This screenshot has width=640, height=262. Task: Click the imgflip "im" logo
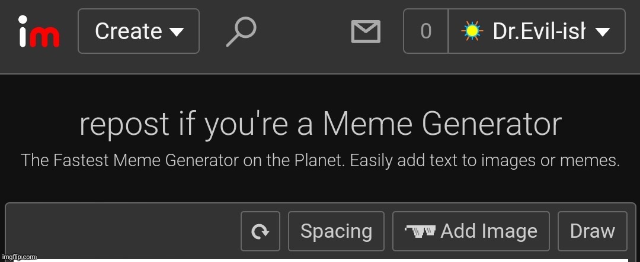click(39, 31)
